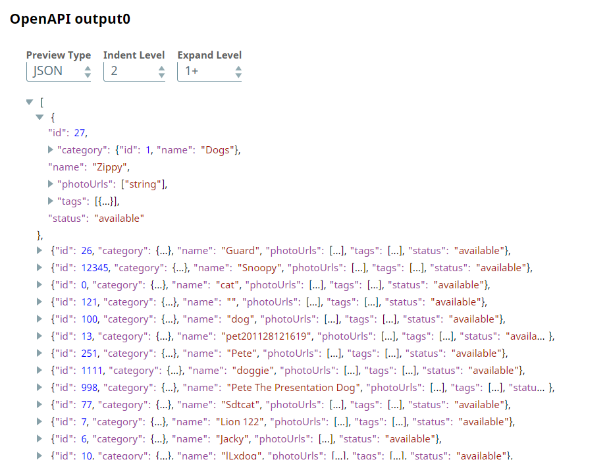Expand the Snoopy pet record
Screen dimensions: 609x472
(x=40, y=268)
